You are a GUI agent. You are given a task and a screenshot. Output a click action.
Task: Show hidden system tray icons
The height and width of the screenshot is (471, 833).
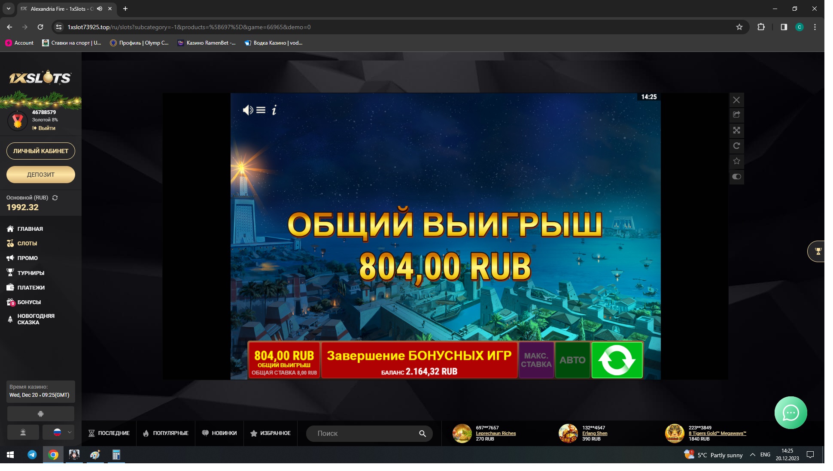click(752, 455)
